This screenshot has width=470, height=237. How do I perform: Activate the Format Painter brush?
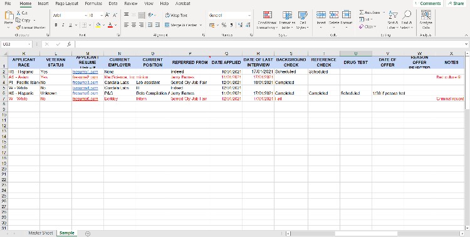18,28
